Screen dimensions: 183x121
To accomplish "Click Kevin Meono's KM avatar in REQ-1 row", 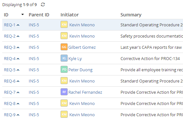I will click(x=64, y=24).
